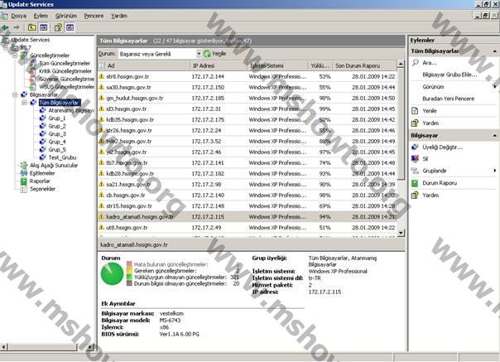Collapse the Tüm Bilgisayarlar actions section
The height and width of the screenshot is (362, 500).
tap(494, 51)
